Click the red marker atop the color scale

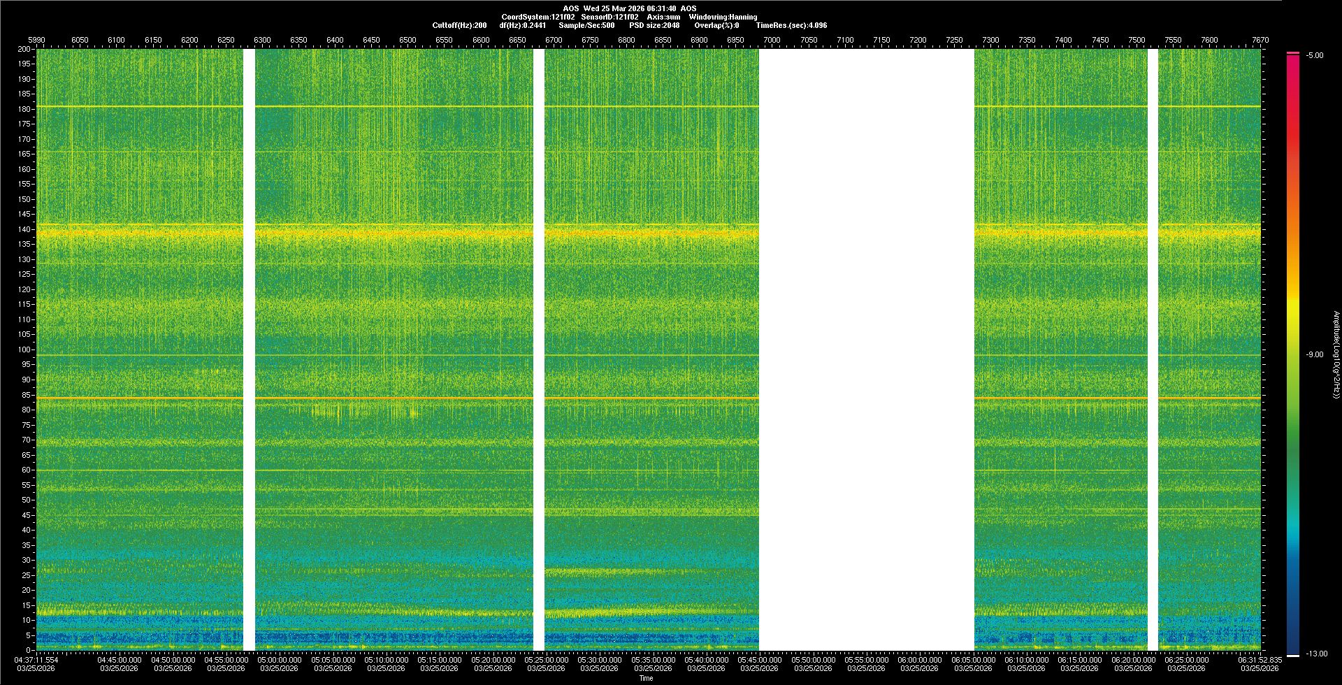(1293, 52)
